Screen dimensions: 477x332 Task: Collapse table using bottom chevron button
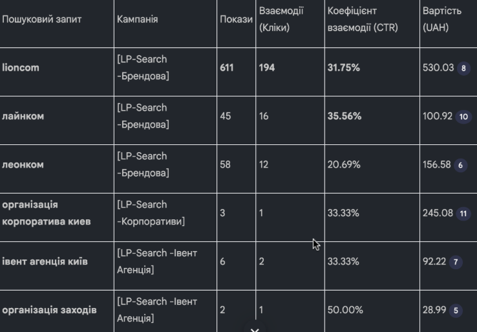(255, 328)
